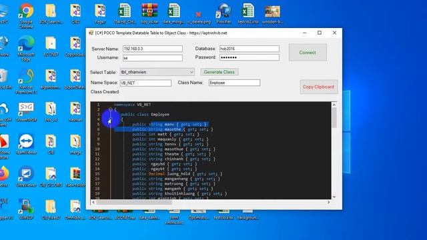Open the New folder icon on desktop
Screen dimensions: 427x240
75,177
